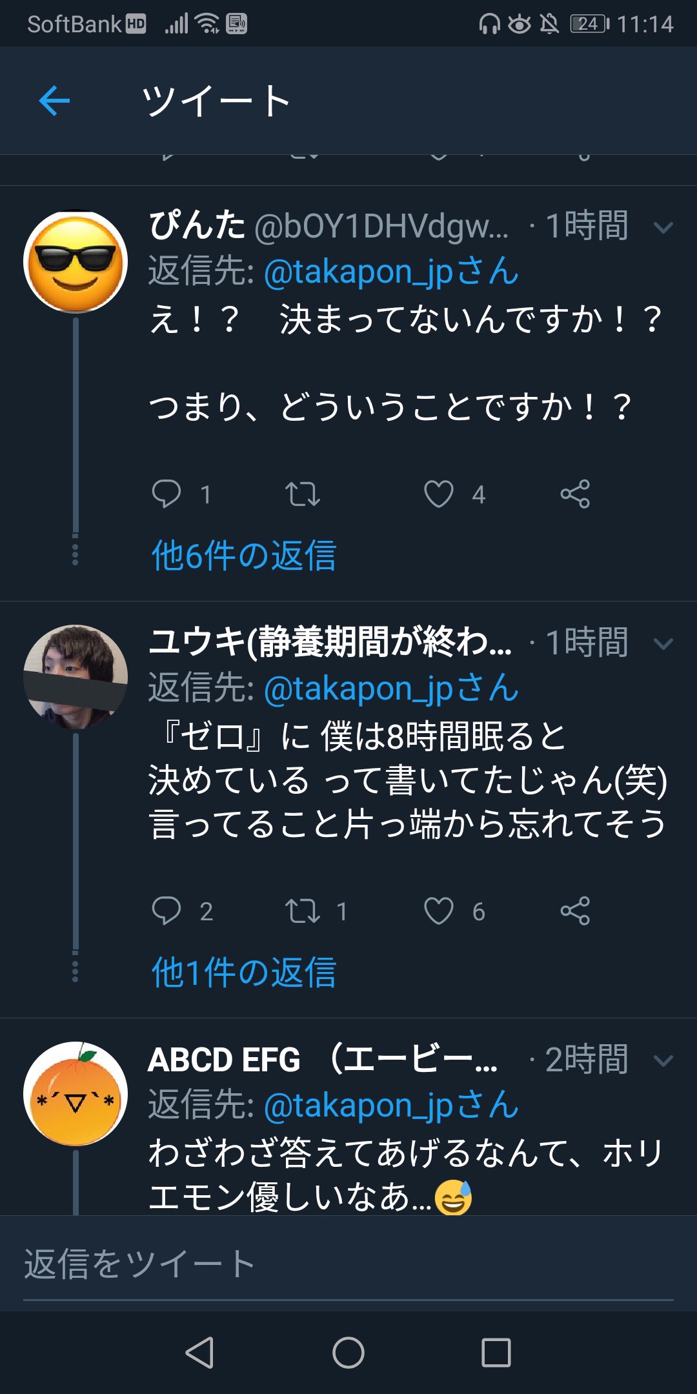Like ユウキ's tweet with heart icon

tap(439, 911)
